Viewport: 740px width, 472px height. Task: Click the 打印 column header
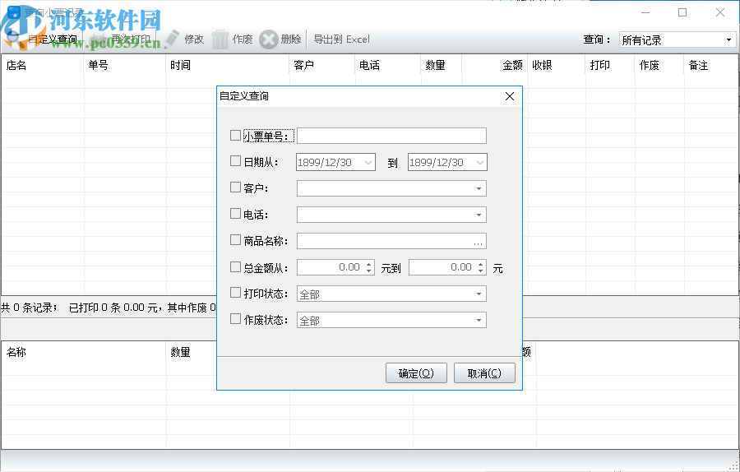point(610,65)
